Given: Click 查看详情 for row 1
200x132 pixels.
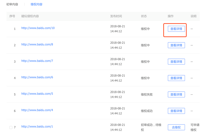Looking at the screenshot, I should [x=176, y=29].
